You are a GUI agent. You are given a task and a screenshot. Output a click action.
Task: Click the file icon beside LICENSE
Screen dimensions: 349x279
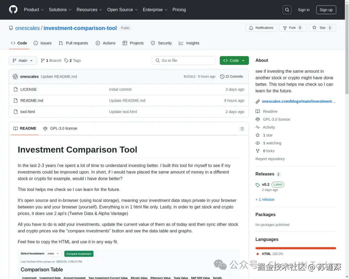coord(16,89)
